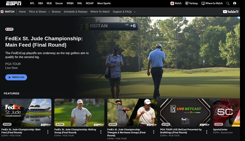The height and width of the screenshot is (141, 245).
Task: Open Schedule & Replays tab
Action: click(76, 12)
